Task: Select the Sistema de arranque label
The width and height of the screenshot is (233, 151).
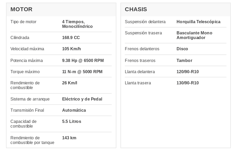Action: [30, 99]
